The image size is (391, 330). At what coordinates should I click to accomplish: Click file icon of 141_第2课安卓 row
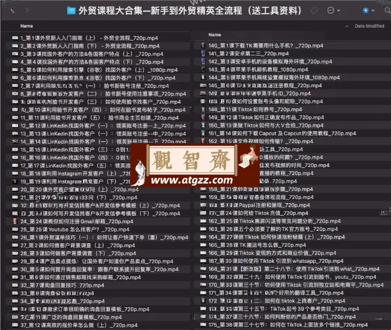click(203, 53)
